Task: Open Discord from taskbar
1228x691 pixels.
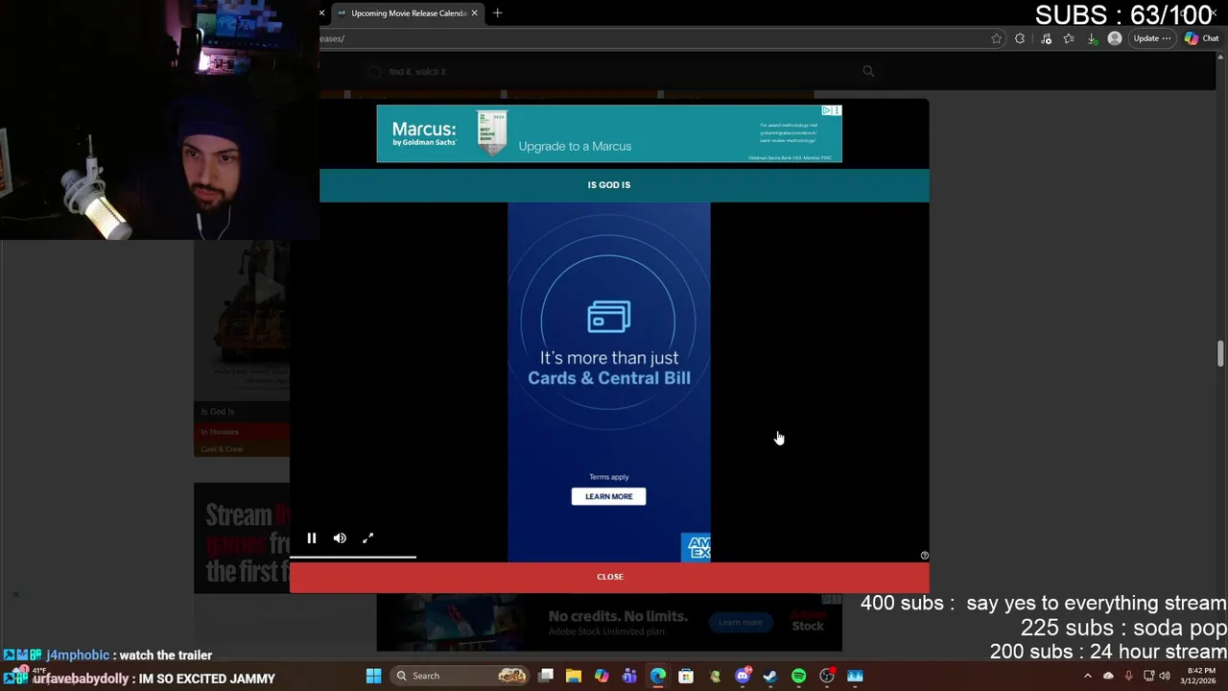Action: [x=743, y=676]
